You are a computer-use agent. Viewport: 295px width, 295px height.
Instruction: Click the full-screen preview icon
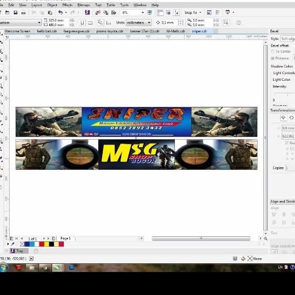point(150,12)
